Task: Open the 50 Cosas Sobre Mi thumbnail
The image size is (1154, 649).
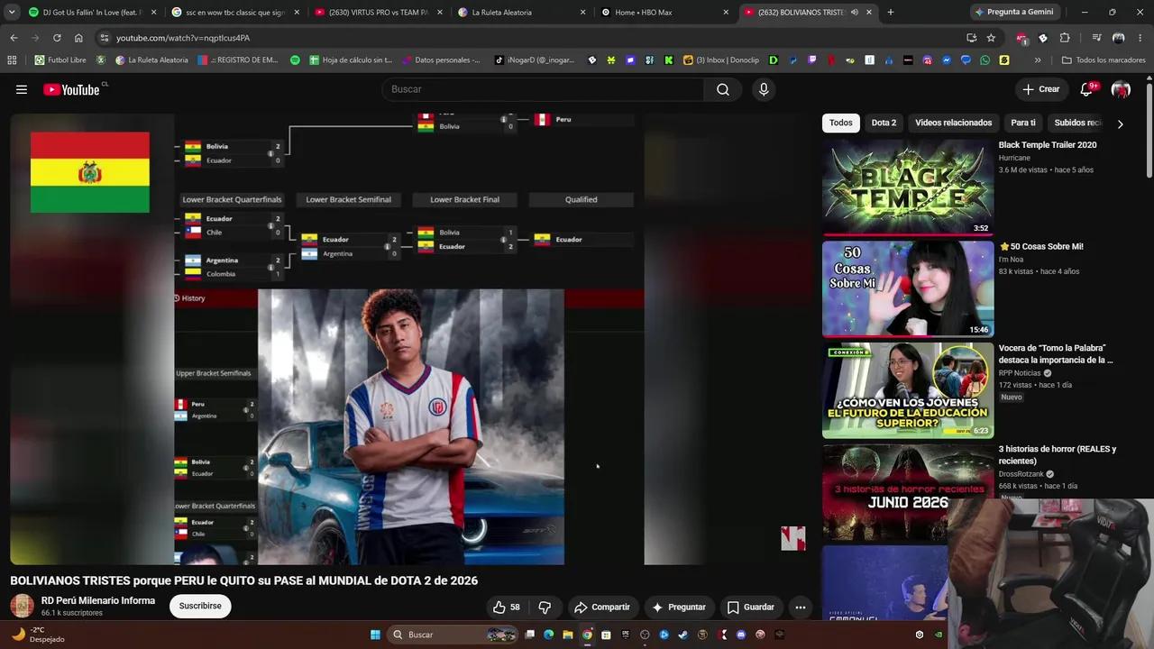Action: click(908, 288)
